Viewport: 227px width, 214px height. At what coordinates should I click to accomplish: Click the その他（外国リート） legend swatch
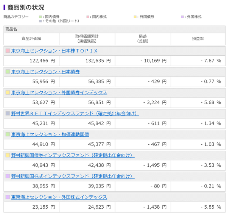40,21
